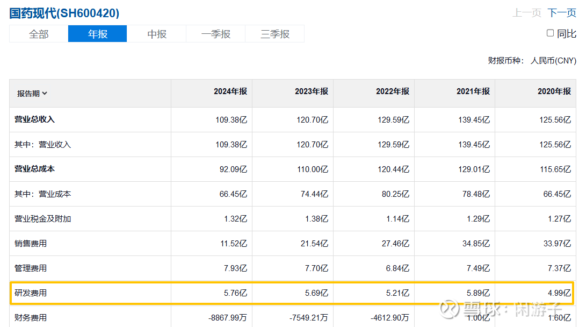579x327 pixels.
Task: Click the 2022年报 column header
Action: coord(393,91)
